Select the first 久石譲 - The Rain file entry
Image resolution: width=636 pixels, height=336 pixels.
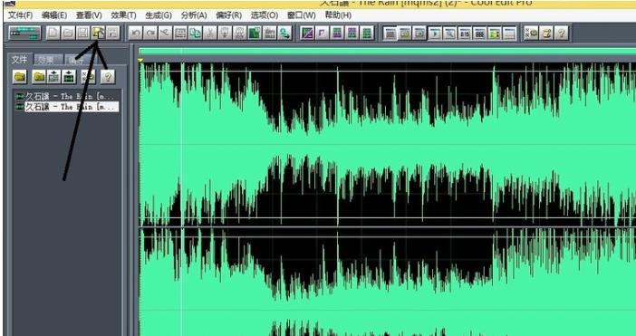(x=67, y=97)
